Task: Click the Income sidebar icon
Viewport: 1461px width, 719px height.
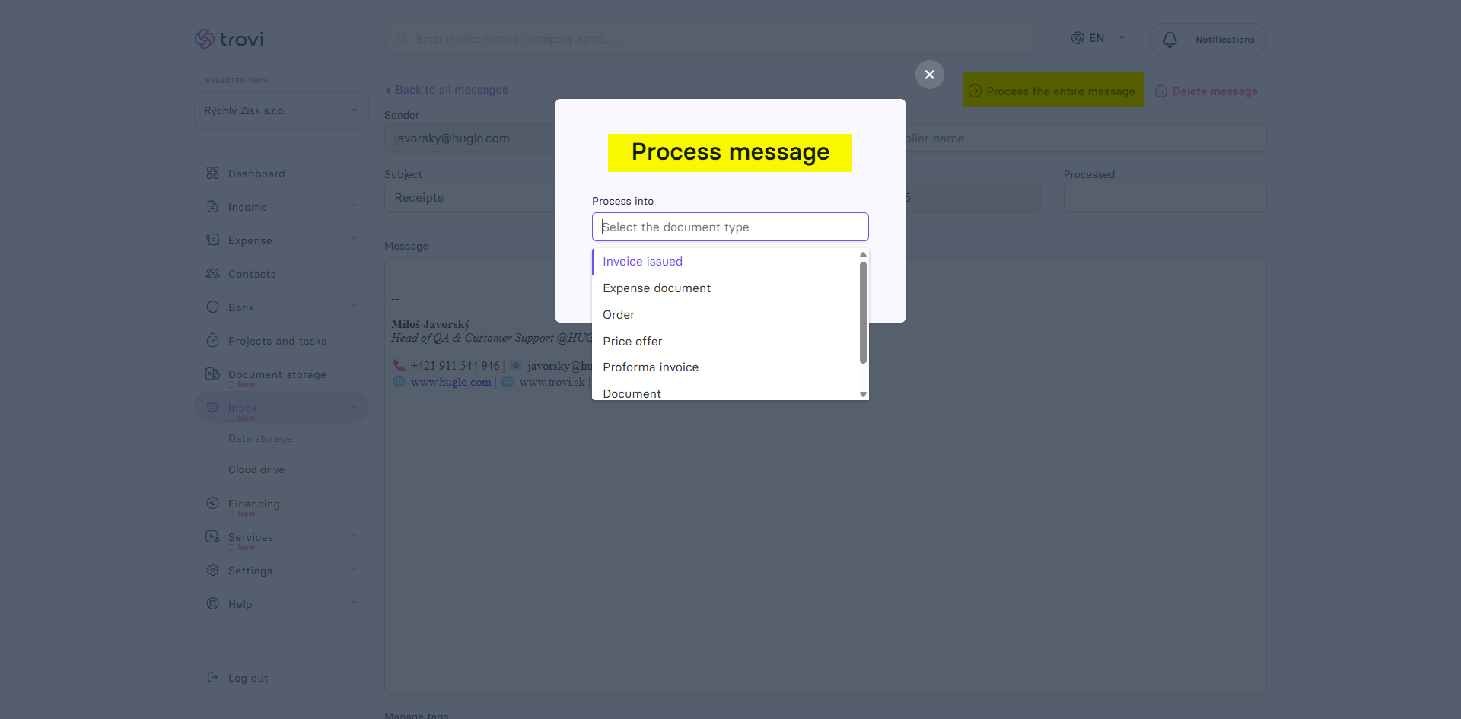Action: tap(213, 207)
